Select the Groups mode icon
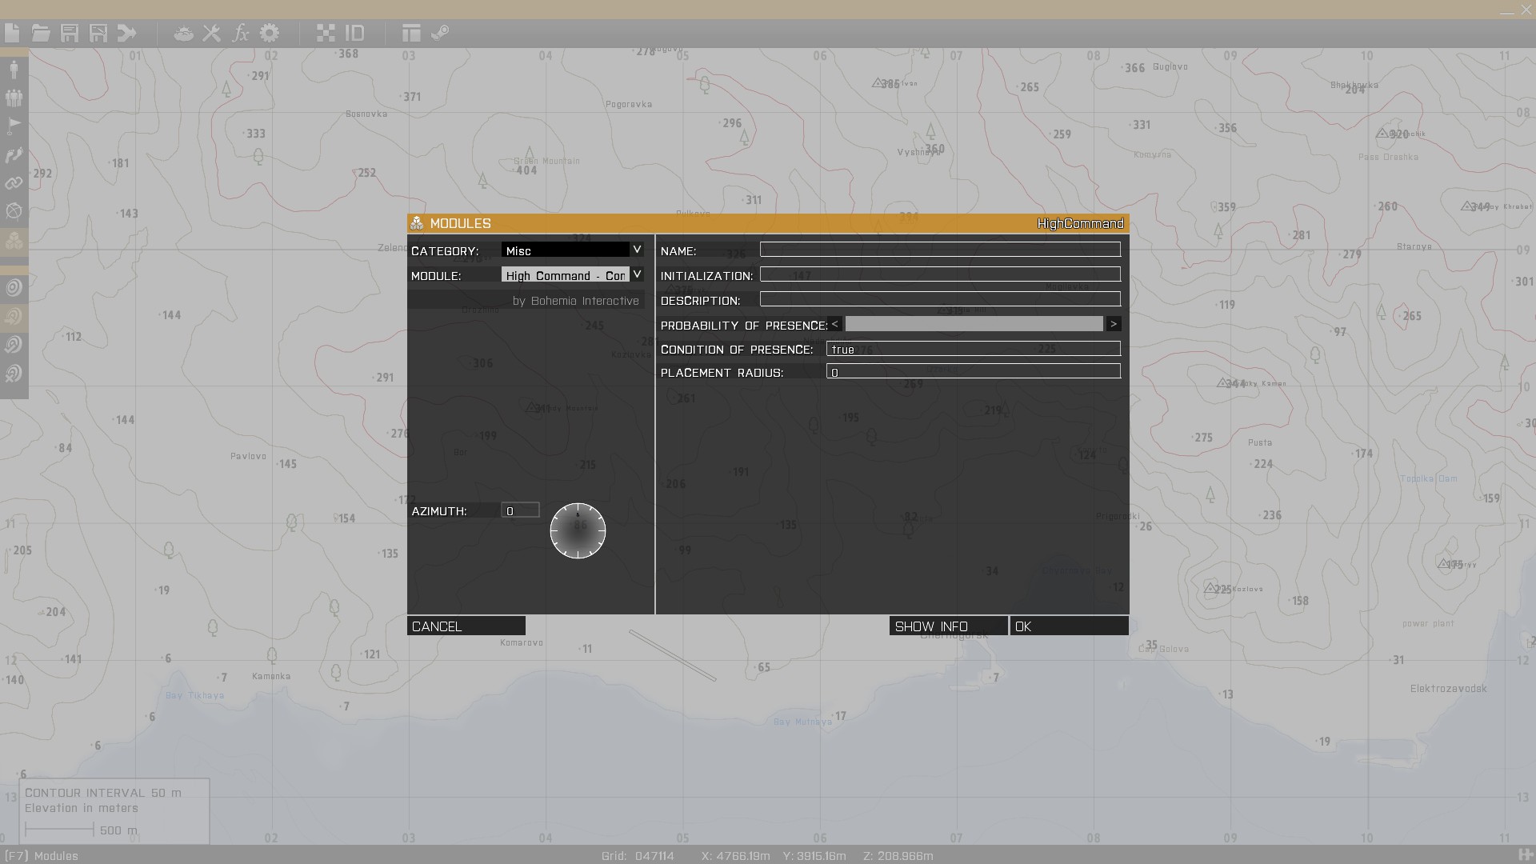 tap(14, 98)
